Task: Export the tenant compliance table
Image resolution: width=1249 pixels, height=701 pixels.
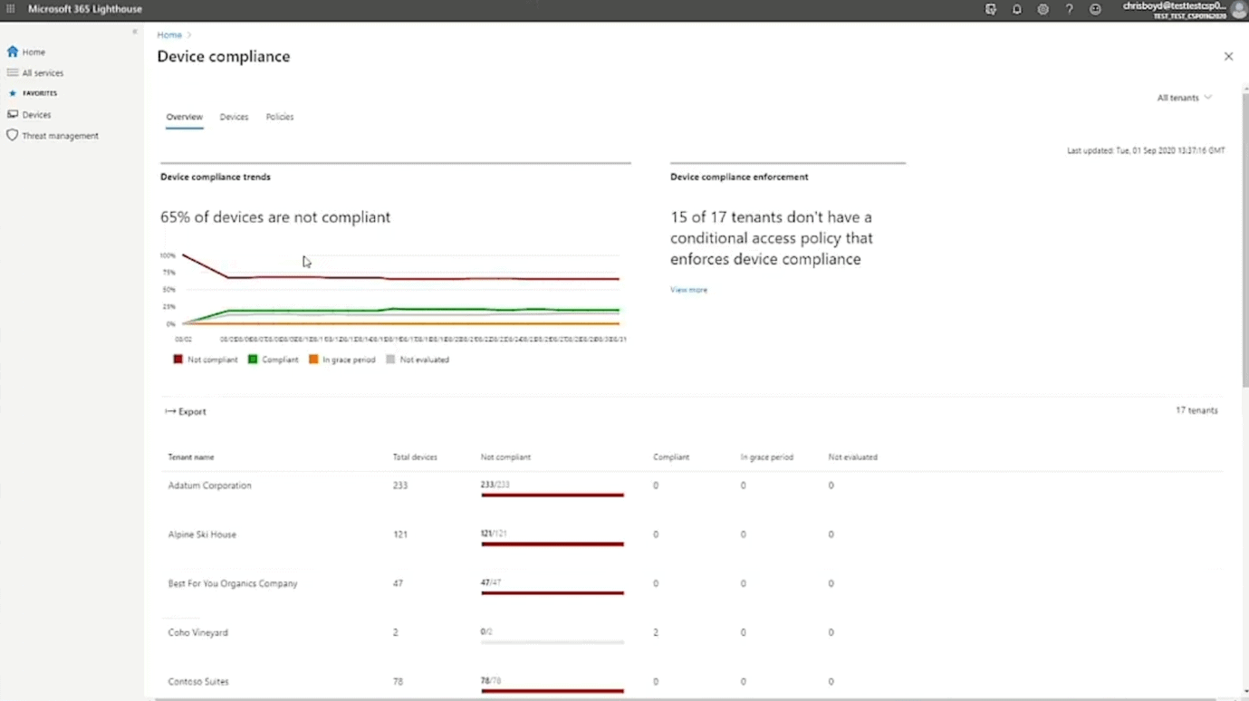Action: 186,411
